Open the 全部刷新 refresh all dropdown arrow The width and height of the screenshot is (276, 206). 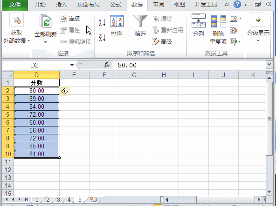tap(46, 42)
